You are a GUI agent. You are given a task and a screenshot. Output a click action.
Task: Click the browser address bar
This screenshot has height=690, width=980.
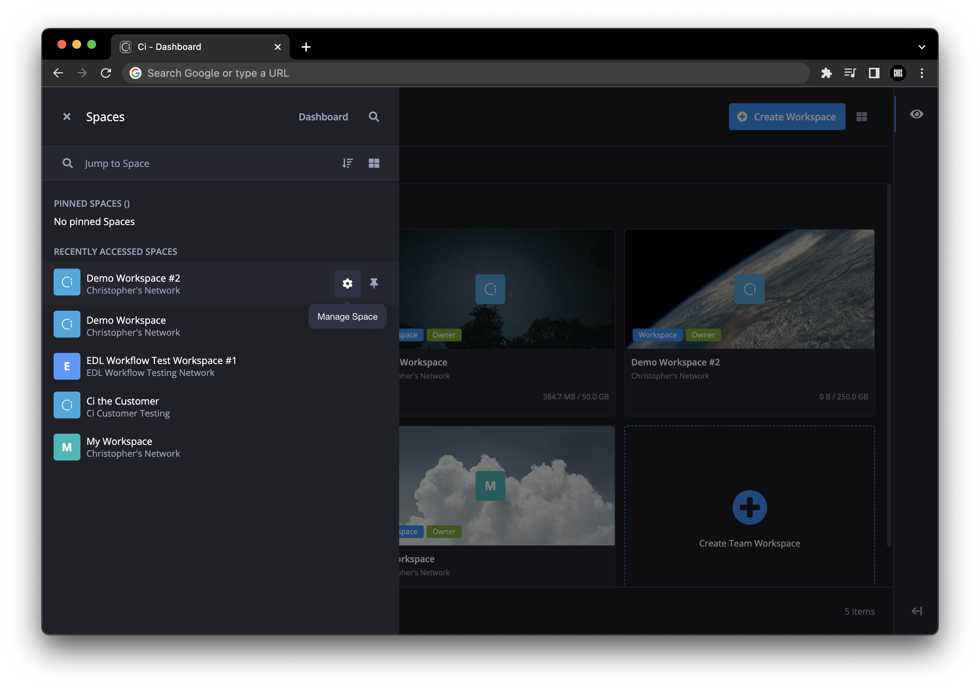point(466,73)
